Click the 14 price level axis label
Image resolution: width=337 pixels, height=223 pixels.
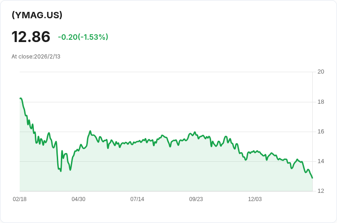coord(321,161)
